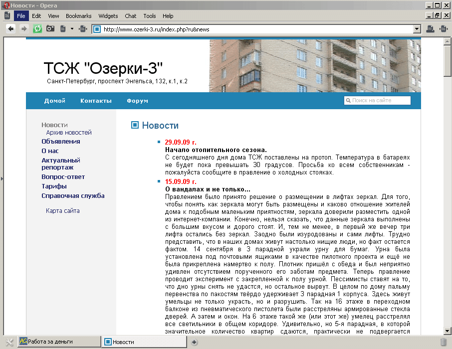Open the address bar history dropdown

[417, 29]
